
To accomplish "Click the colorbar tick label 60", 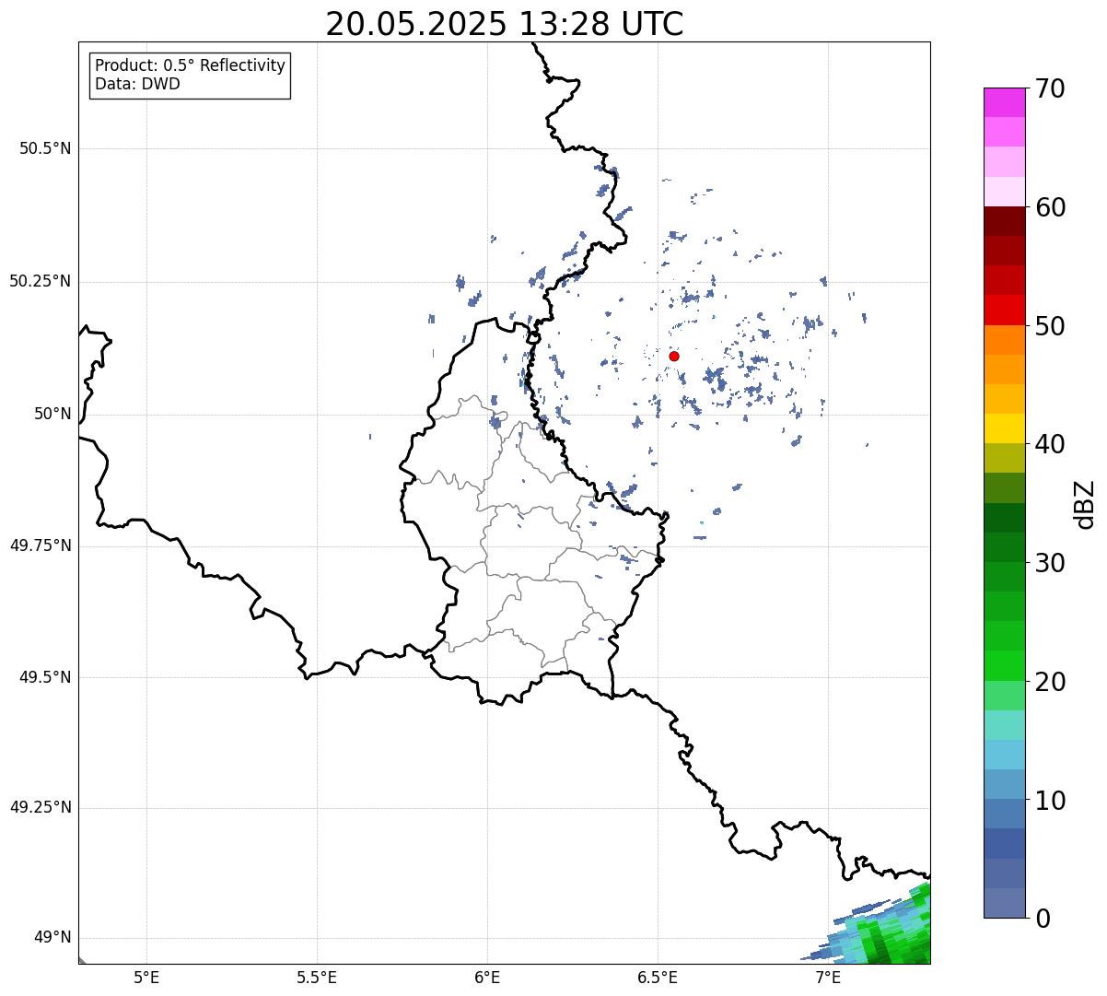I will tap(1050, 207).
